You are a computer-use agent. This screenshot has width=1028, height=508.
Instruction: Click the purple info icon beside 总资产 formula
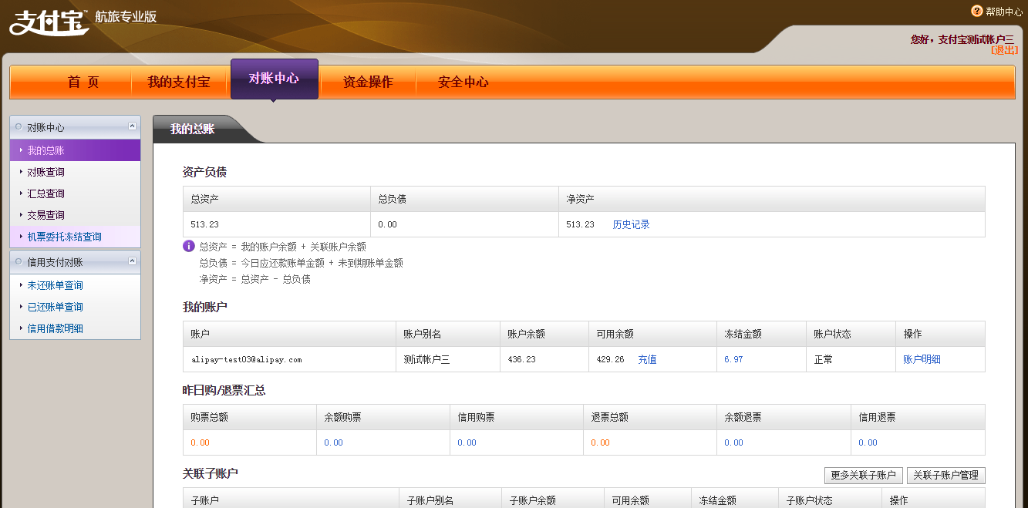188,246
